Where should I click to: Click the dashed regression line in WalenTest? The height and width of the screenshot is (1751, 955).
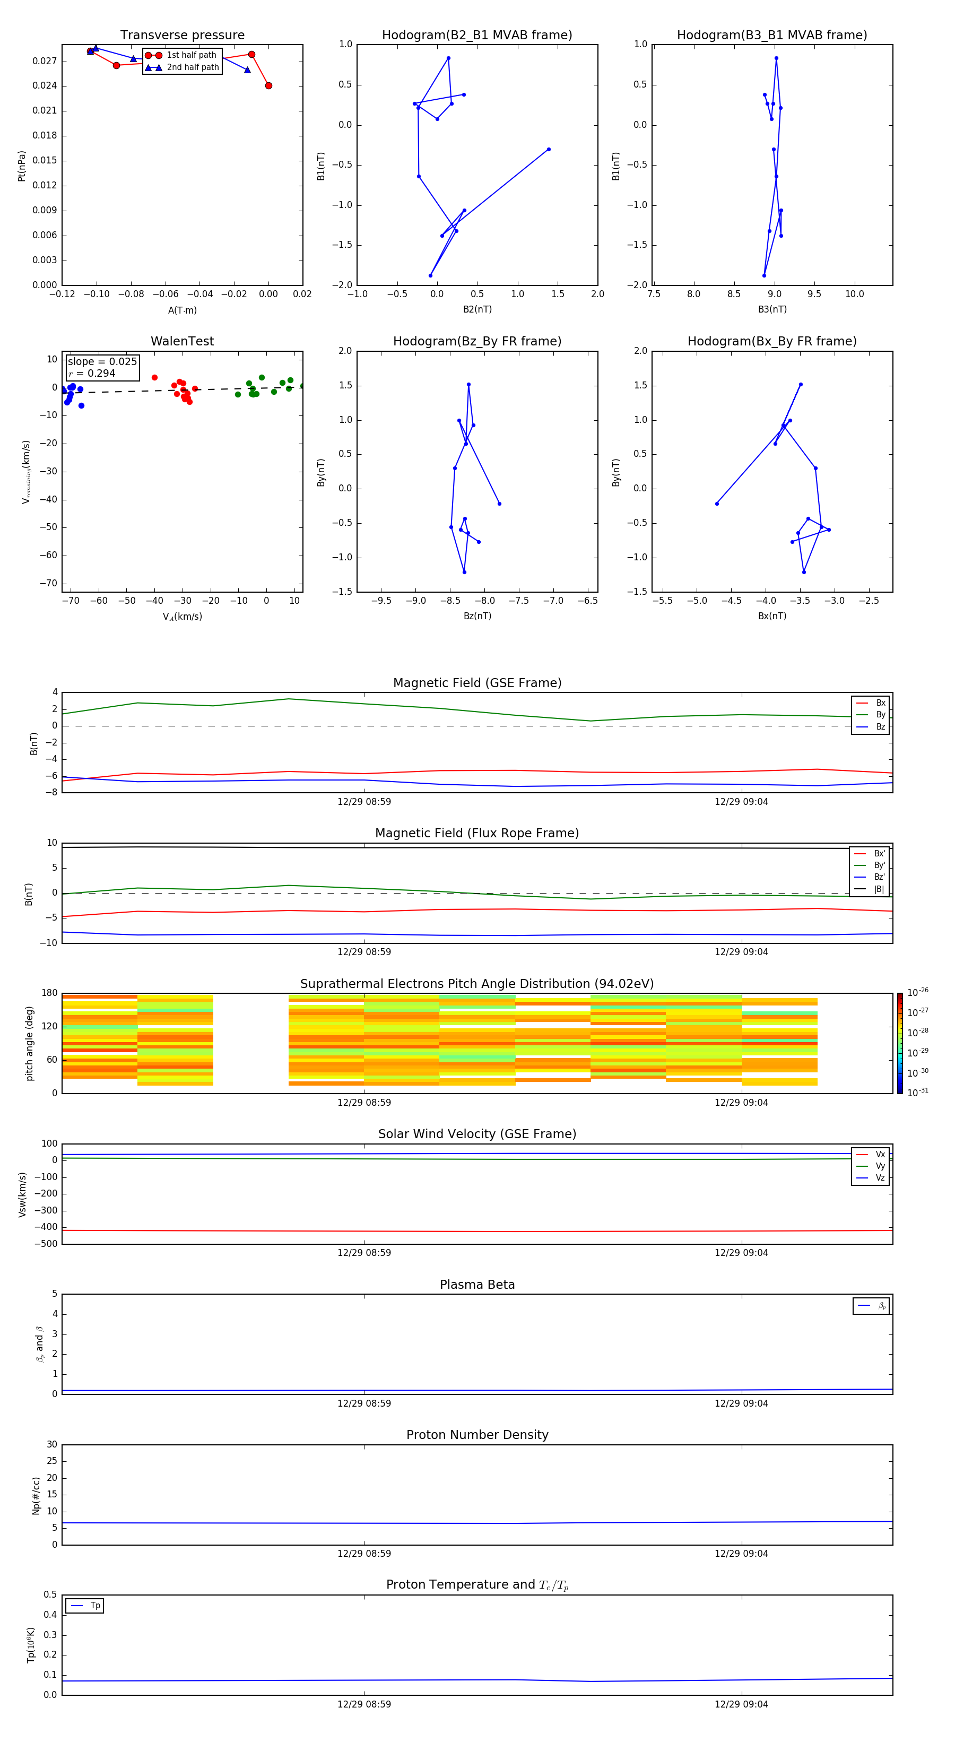tap(182, 389)
